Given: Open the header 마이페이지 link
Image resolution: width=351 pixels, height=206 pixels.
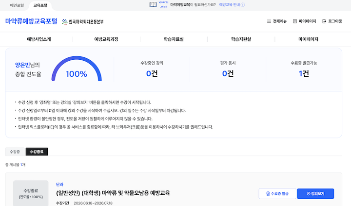Looking at the screenshot, I should 307,21.
